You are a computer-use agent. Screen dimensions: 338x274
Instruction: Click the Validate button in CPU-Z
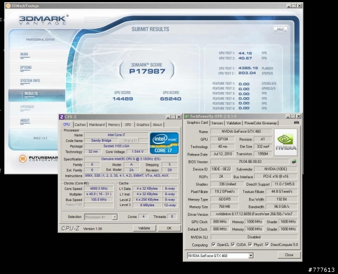144,228
